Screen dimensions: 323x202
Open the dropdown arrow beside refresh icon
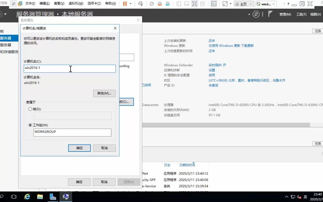249,14
